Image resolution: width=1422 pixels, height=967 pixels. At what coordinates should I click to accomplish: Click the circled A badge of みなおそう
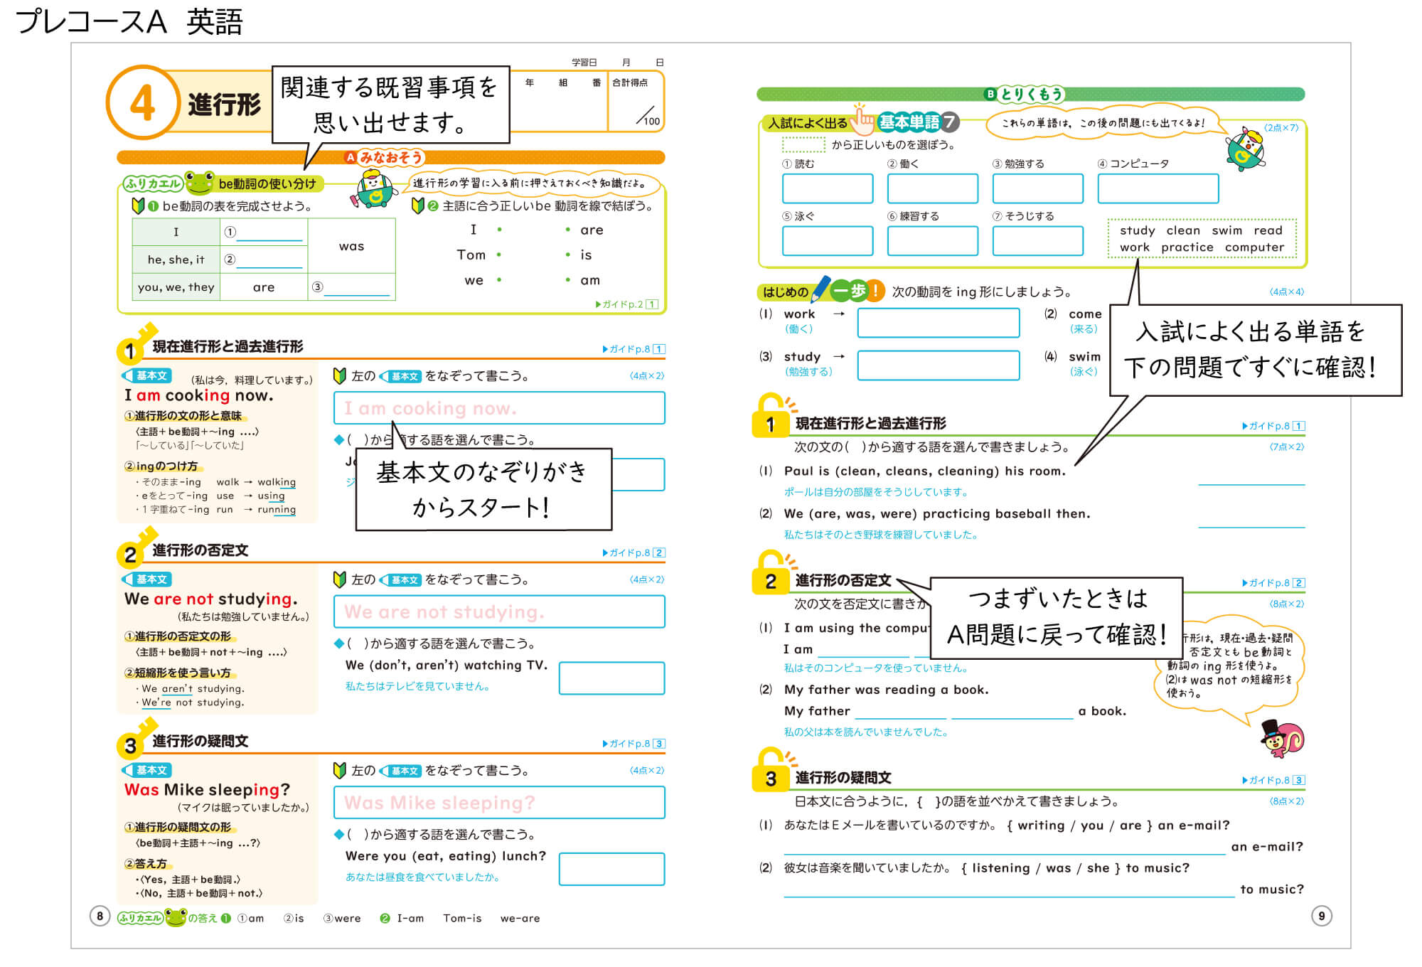pos(351,157)
